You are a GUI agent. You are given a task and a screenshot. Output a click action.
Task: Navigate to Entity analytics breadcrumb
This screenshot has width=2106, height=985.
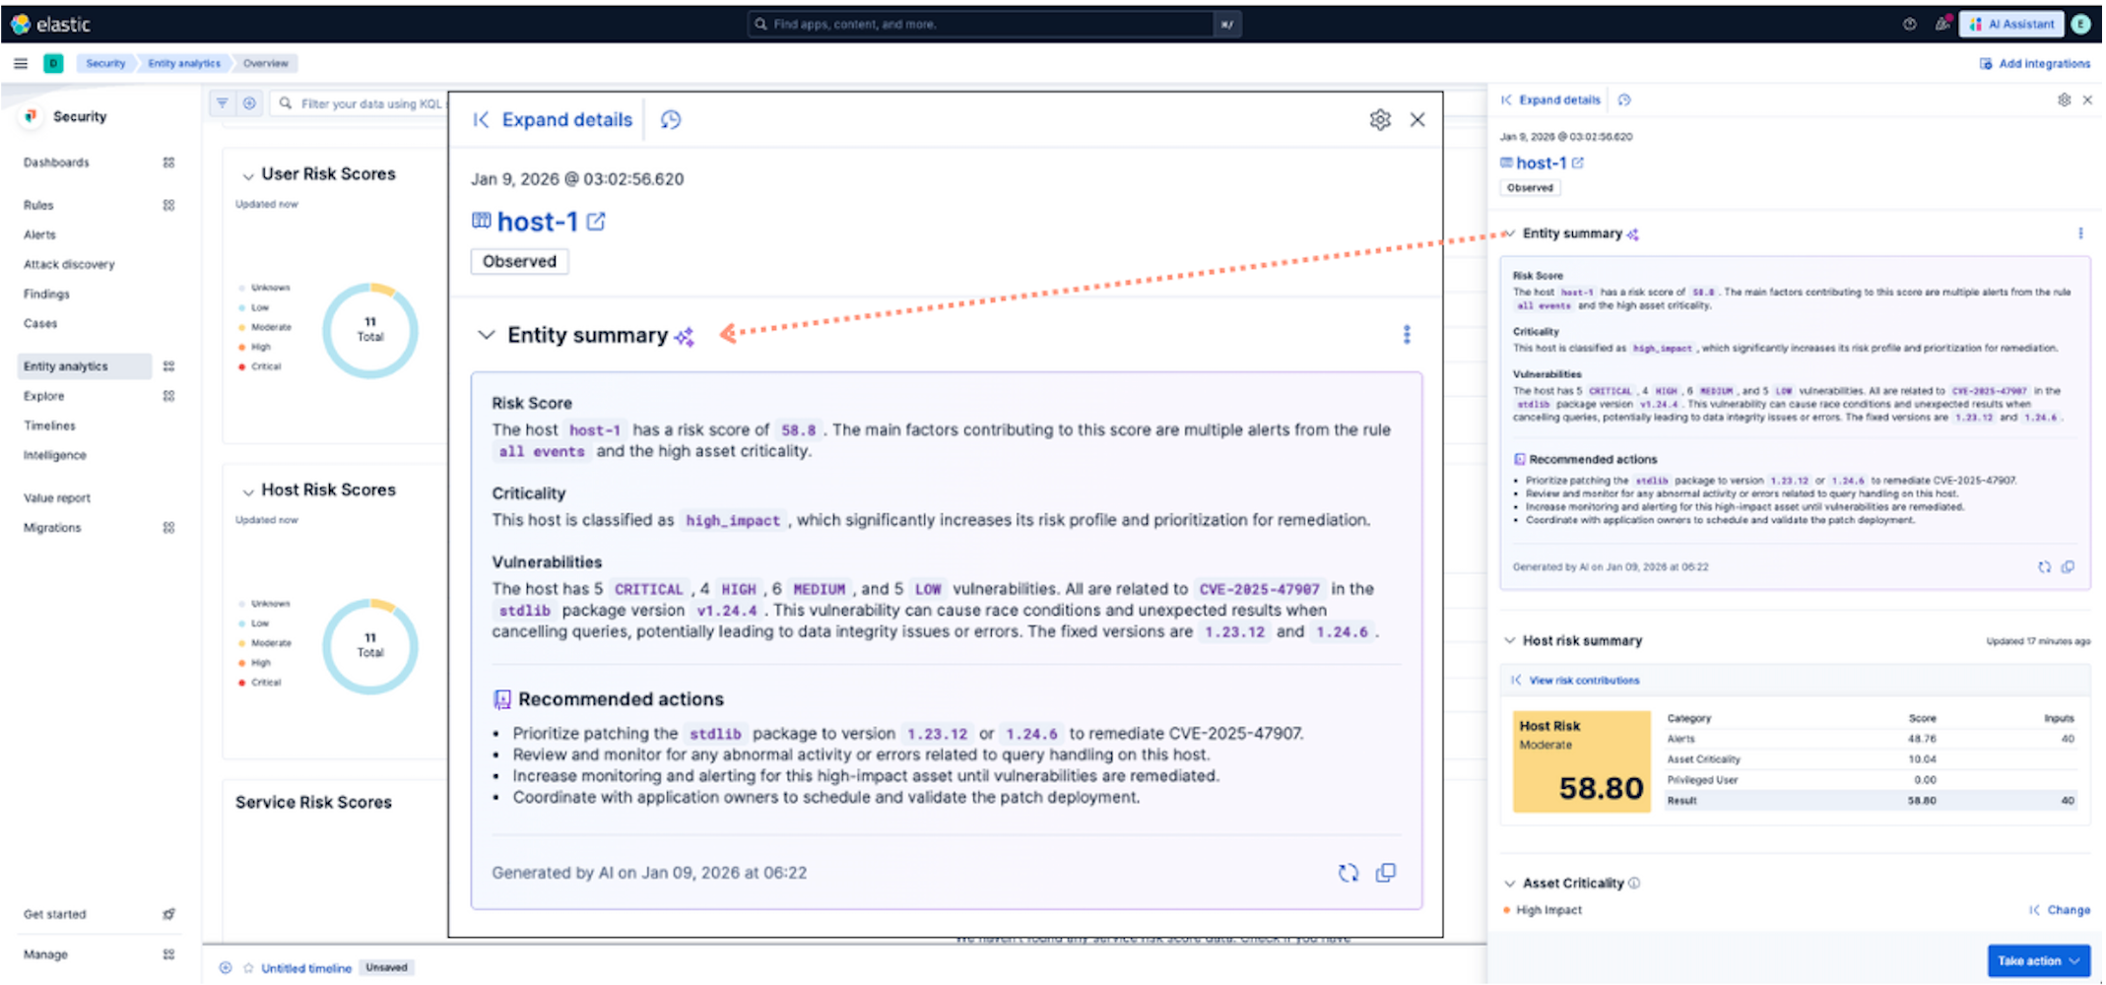tap(183, 62)
